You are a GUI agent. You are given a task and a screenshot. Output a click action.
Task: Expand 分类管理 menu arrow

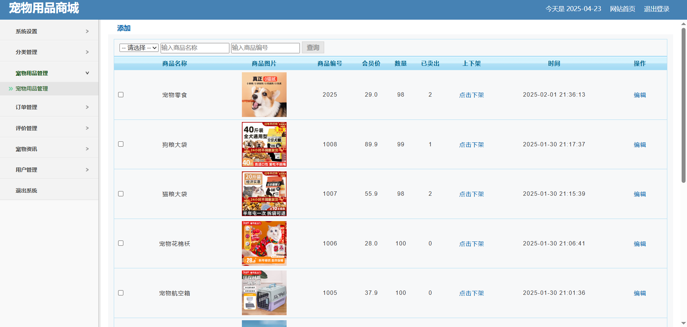coord(87,52)
